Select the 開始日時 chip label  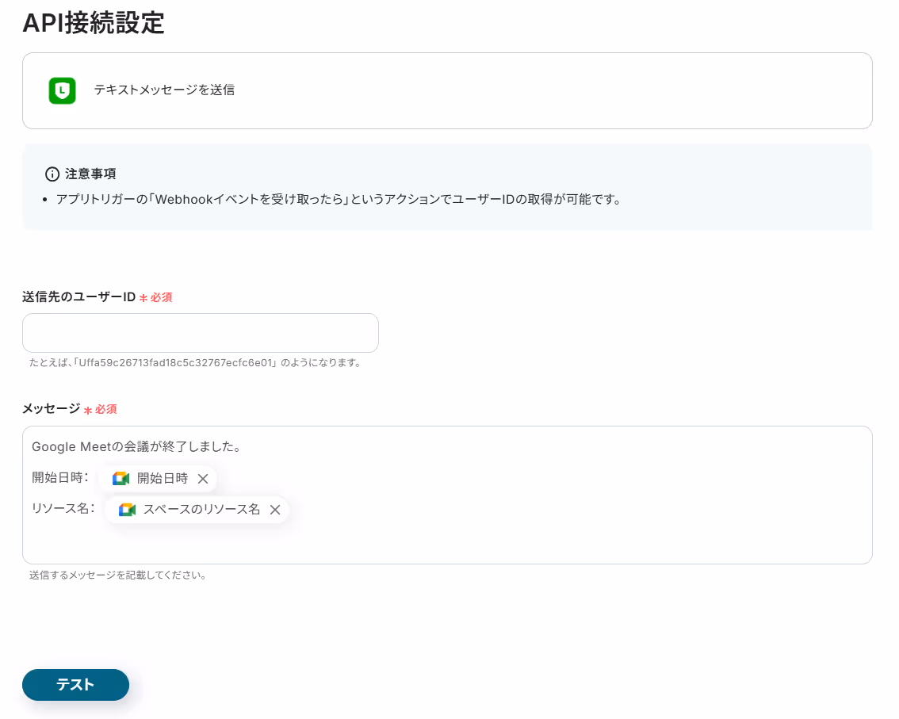(x=163, y=479)
